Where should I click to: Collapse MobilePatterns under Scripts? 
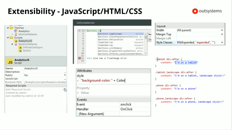pyautogui.click(x=12, y=44)
